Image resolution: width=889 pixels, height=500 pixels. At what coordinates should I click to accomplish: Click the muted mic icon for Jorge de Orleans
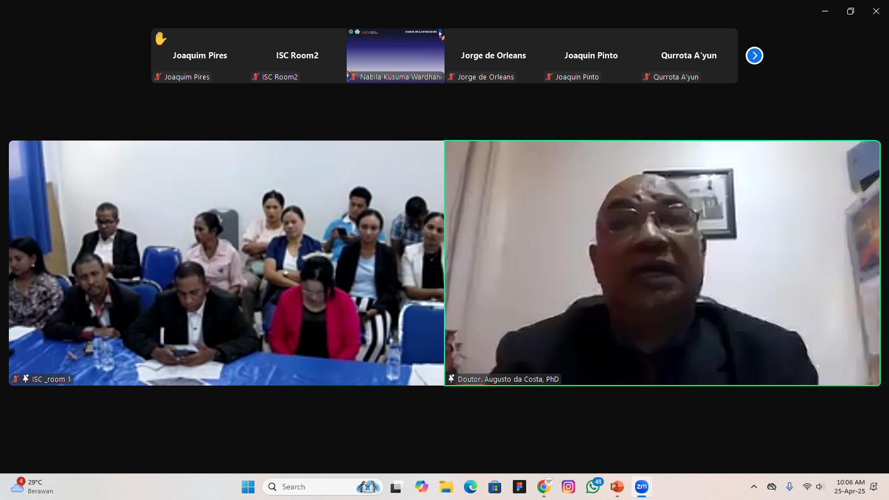coord(451,77)
